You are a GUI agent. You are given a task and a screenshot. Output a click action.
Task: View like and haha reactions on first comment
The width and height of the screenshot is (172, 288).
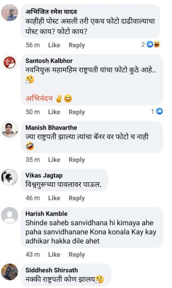click(x=151, y=44)
